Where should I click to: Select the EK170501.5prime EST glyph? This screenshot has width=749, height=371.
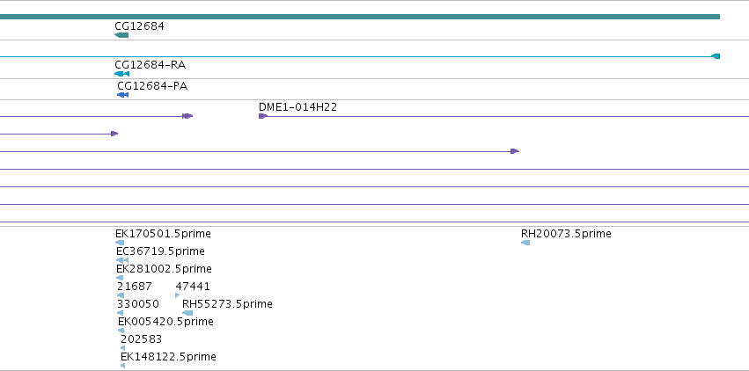pos(120,243)
